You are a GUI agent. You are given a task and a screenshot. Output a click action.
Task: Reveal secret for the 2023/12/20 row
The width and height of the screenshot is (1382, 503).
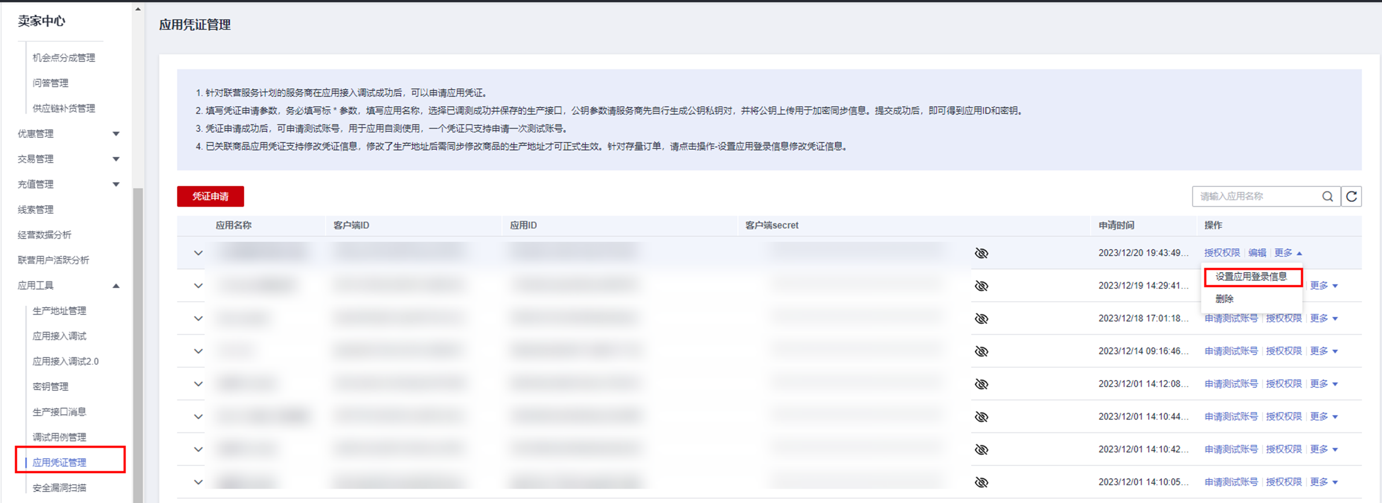(981, 253)
